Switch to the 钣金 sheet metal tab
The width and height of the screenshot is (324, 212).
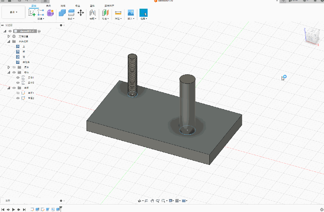point(78,6)
